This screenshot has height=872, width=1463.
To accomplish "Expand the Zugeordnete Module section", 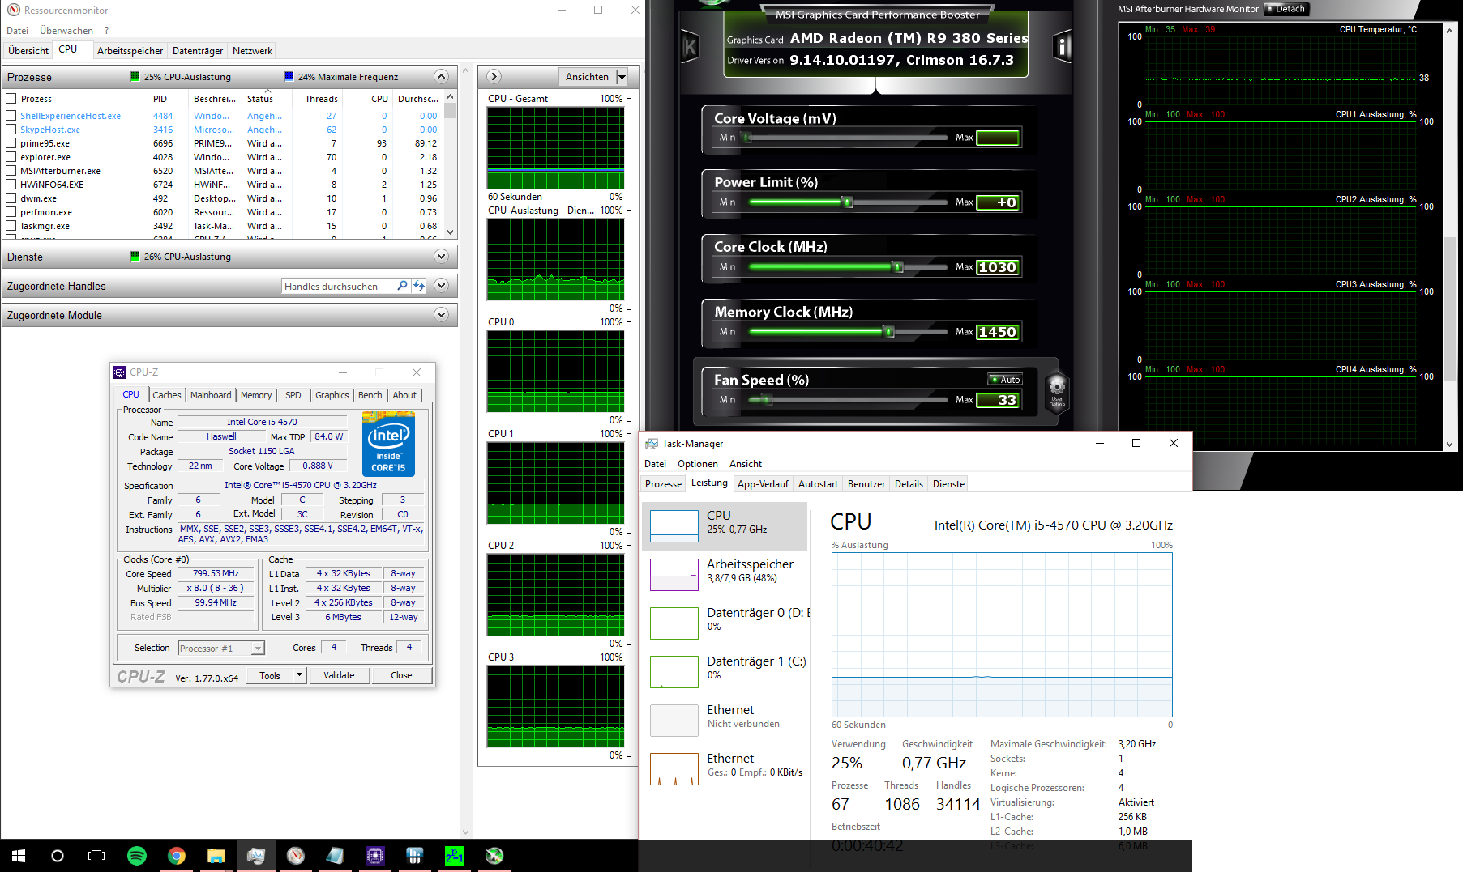I will tap(441, 315).
